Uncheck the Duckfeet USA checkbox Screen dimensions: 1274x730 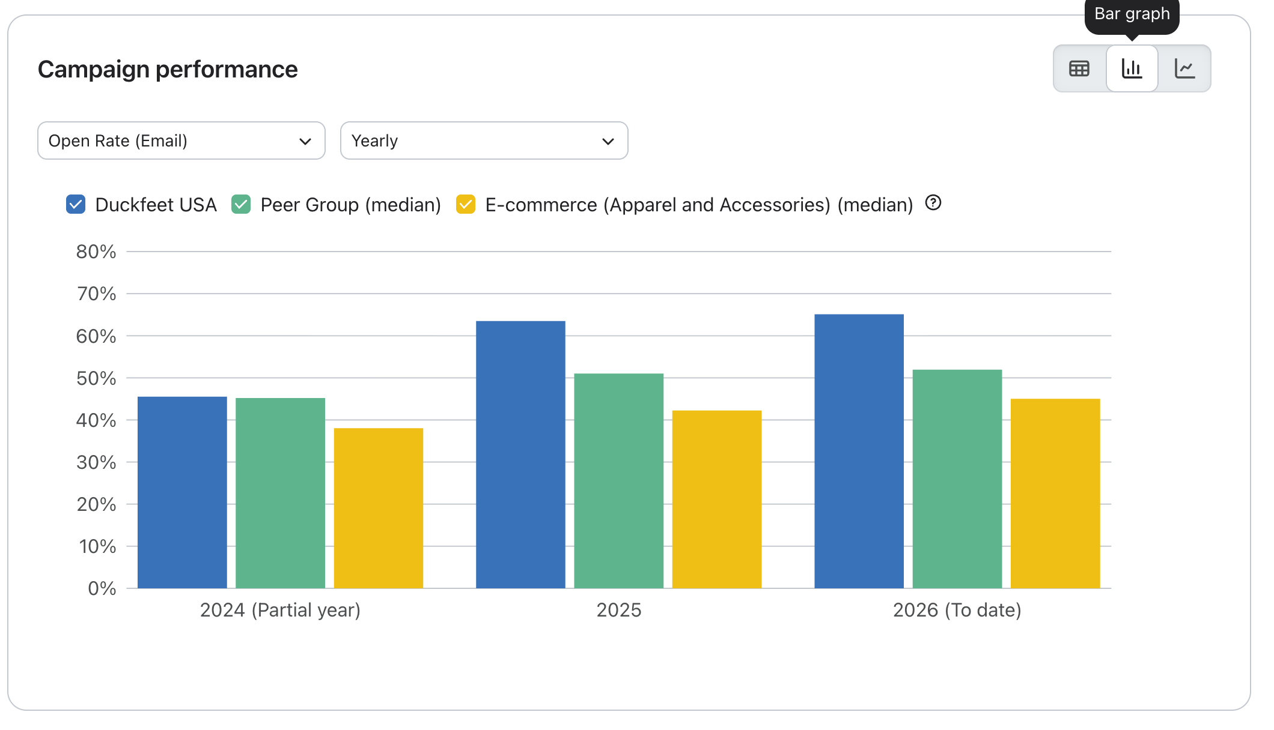(x=76, y=204)
